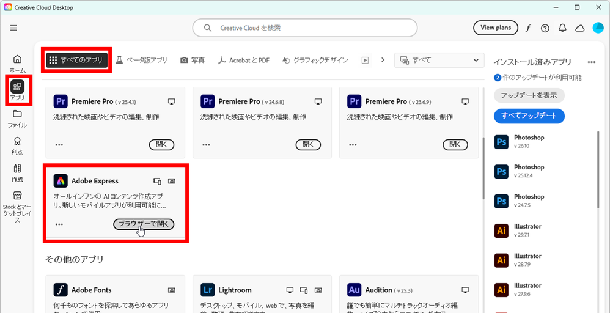Switch to ベータ版アプリ tab
610x313 pixels.
[x=142, y=60]
